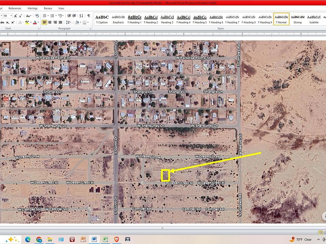The width and height of the screenshot is (326, 244).
Task: Apply the Heading 9 style
Action: [265, 19]
